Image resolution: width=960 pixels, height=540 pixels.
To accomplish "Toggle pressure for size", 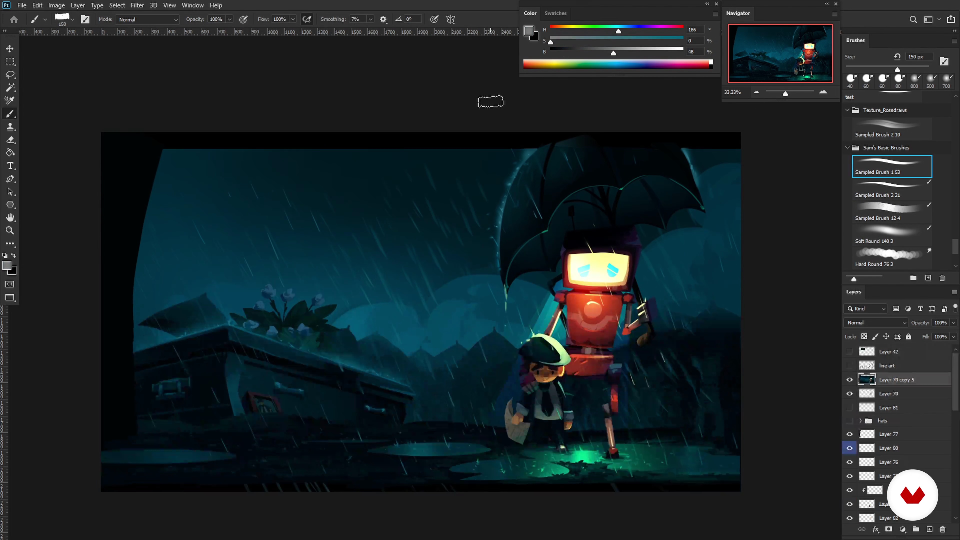I will [434, 19].
